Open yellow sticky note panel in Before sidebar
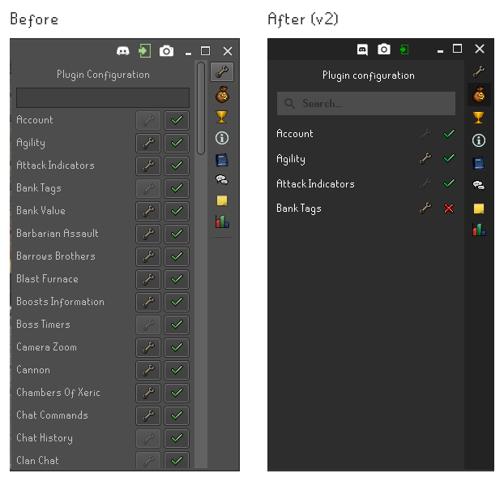Screen dimensions: 504x486 coord(222,200)
